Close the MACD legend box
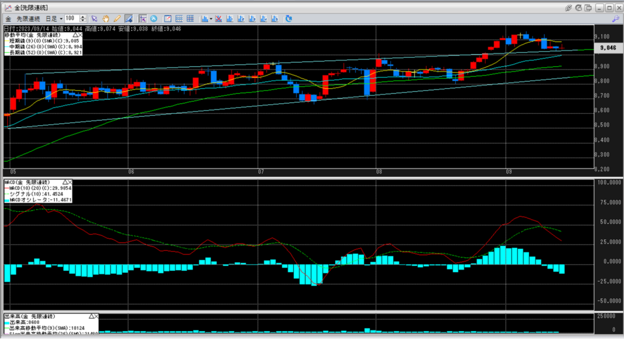 point(70,182)
